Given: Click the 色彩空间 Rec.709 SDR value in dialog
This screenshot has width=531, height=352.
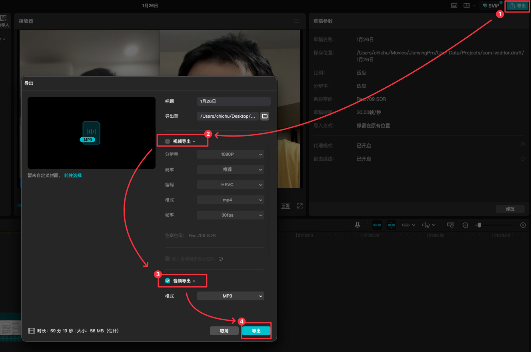Looking at the screenshot, I should (x=202, y=235).
